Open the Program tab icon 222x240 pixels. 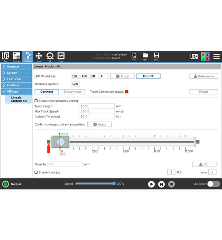[x=17, y=56]
